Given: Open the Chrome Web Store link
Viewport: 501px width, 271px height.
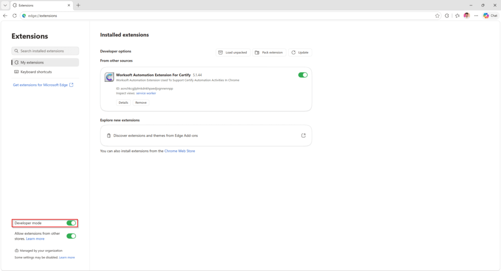Looking at the screenshot, I should tap(180, 151).
